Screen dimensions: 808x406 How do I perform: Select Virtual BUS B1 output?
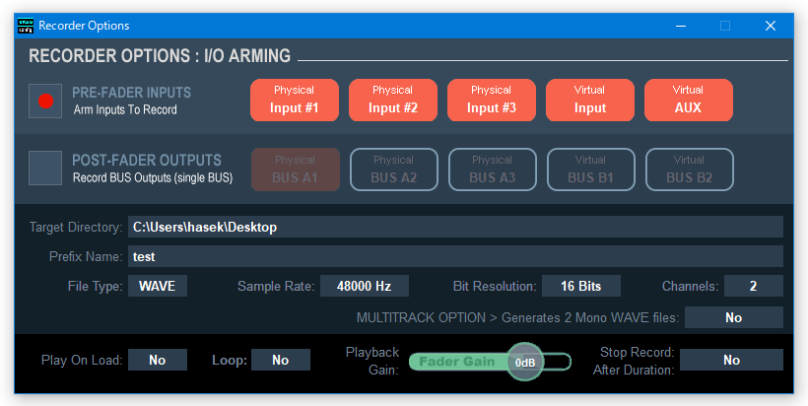click(x=591, y=169)
